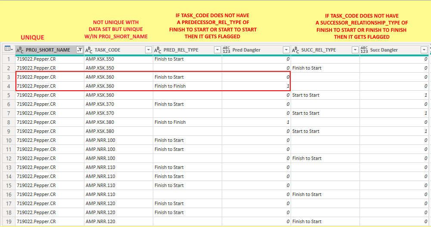The width and height of the screenshot is (431, 227).
Task: Click AMP.NRR.110 in row 15
Action: click(100, 186)
